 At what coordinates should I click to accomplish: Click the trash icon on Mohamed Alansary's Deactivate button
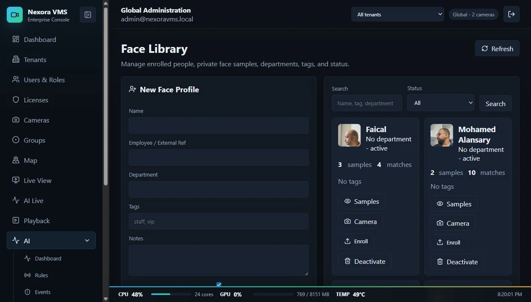point(440,262)
